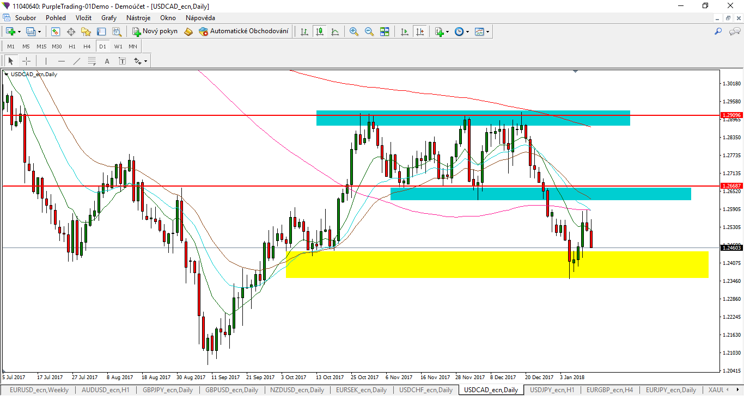Toggle the Terminal panel icon
Viewport: 744px width, 396px height.
[101, 32]
